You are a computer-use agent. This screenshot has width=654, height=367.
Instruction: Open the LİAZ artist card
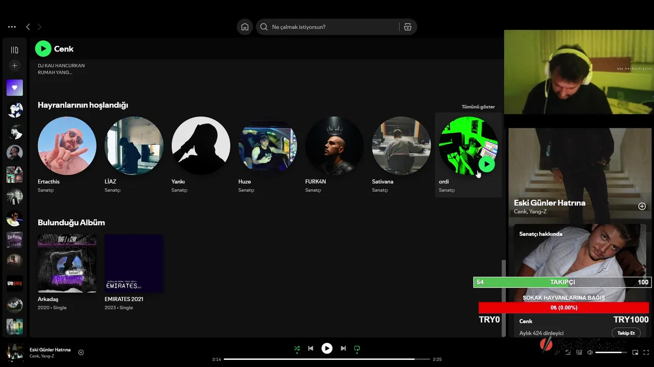click(134, 155)
